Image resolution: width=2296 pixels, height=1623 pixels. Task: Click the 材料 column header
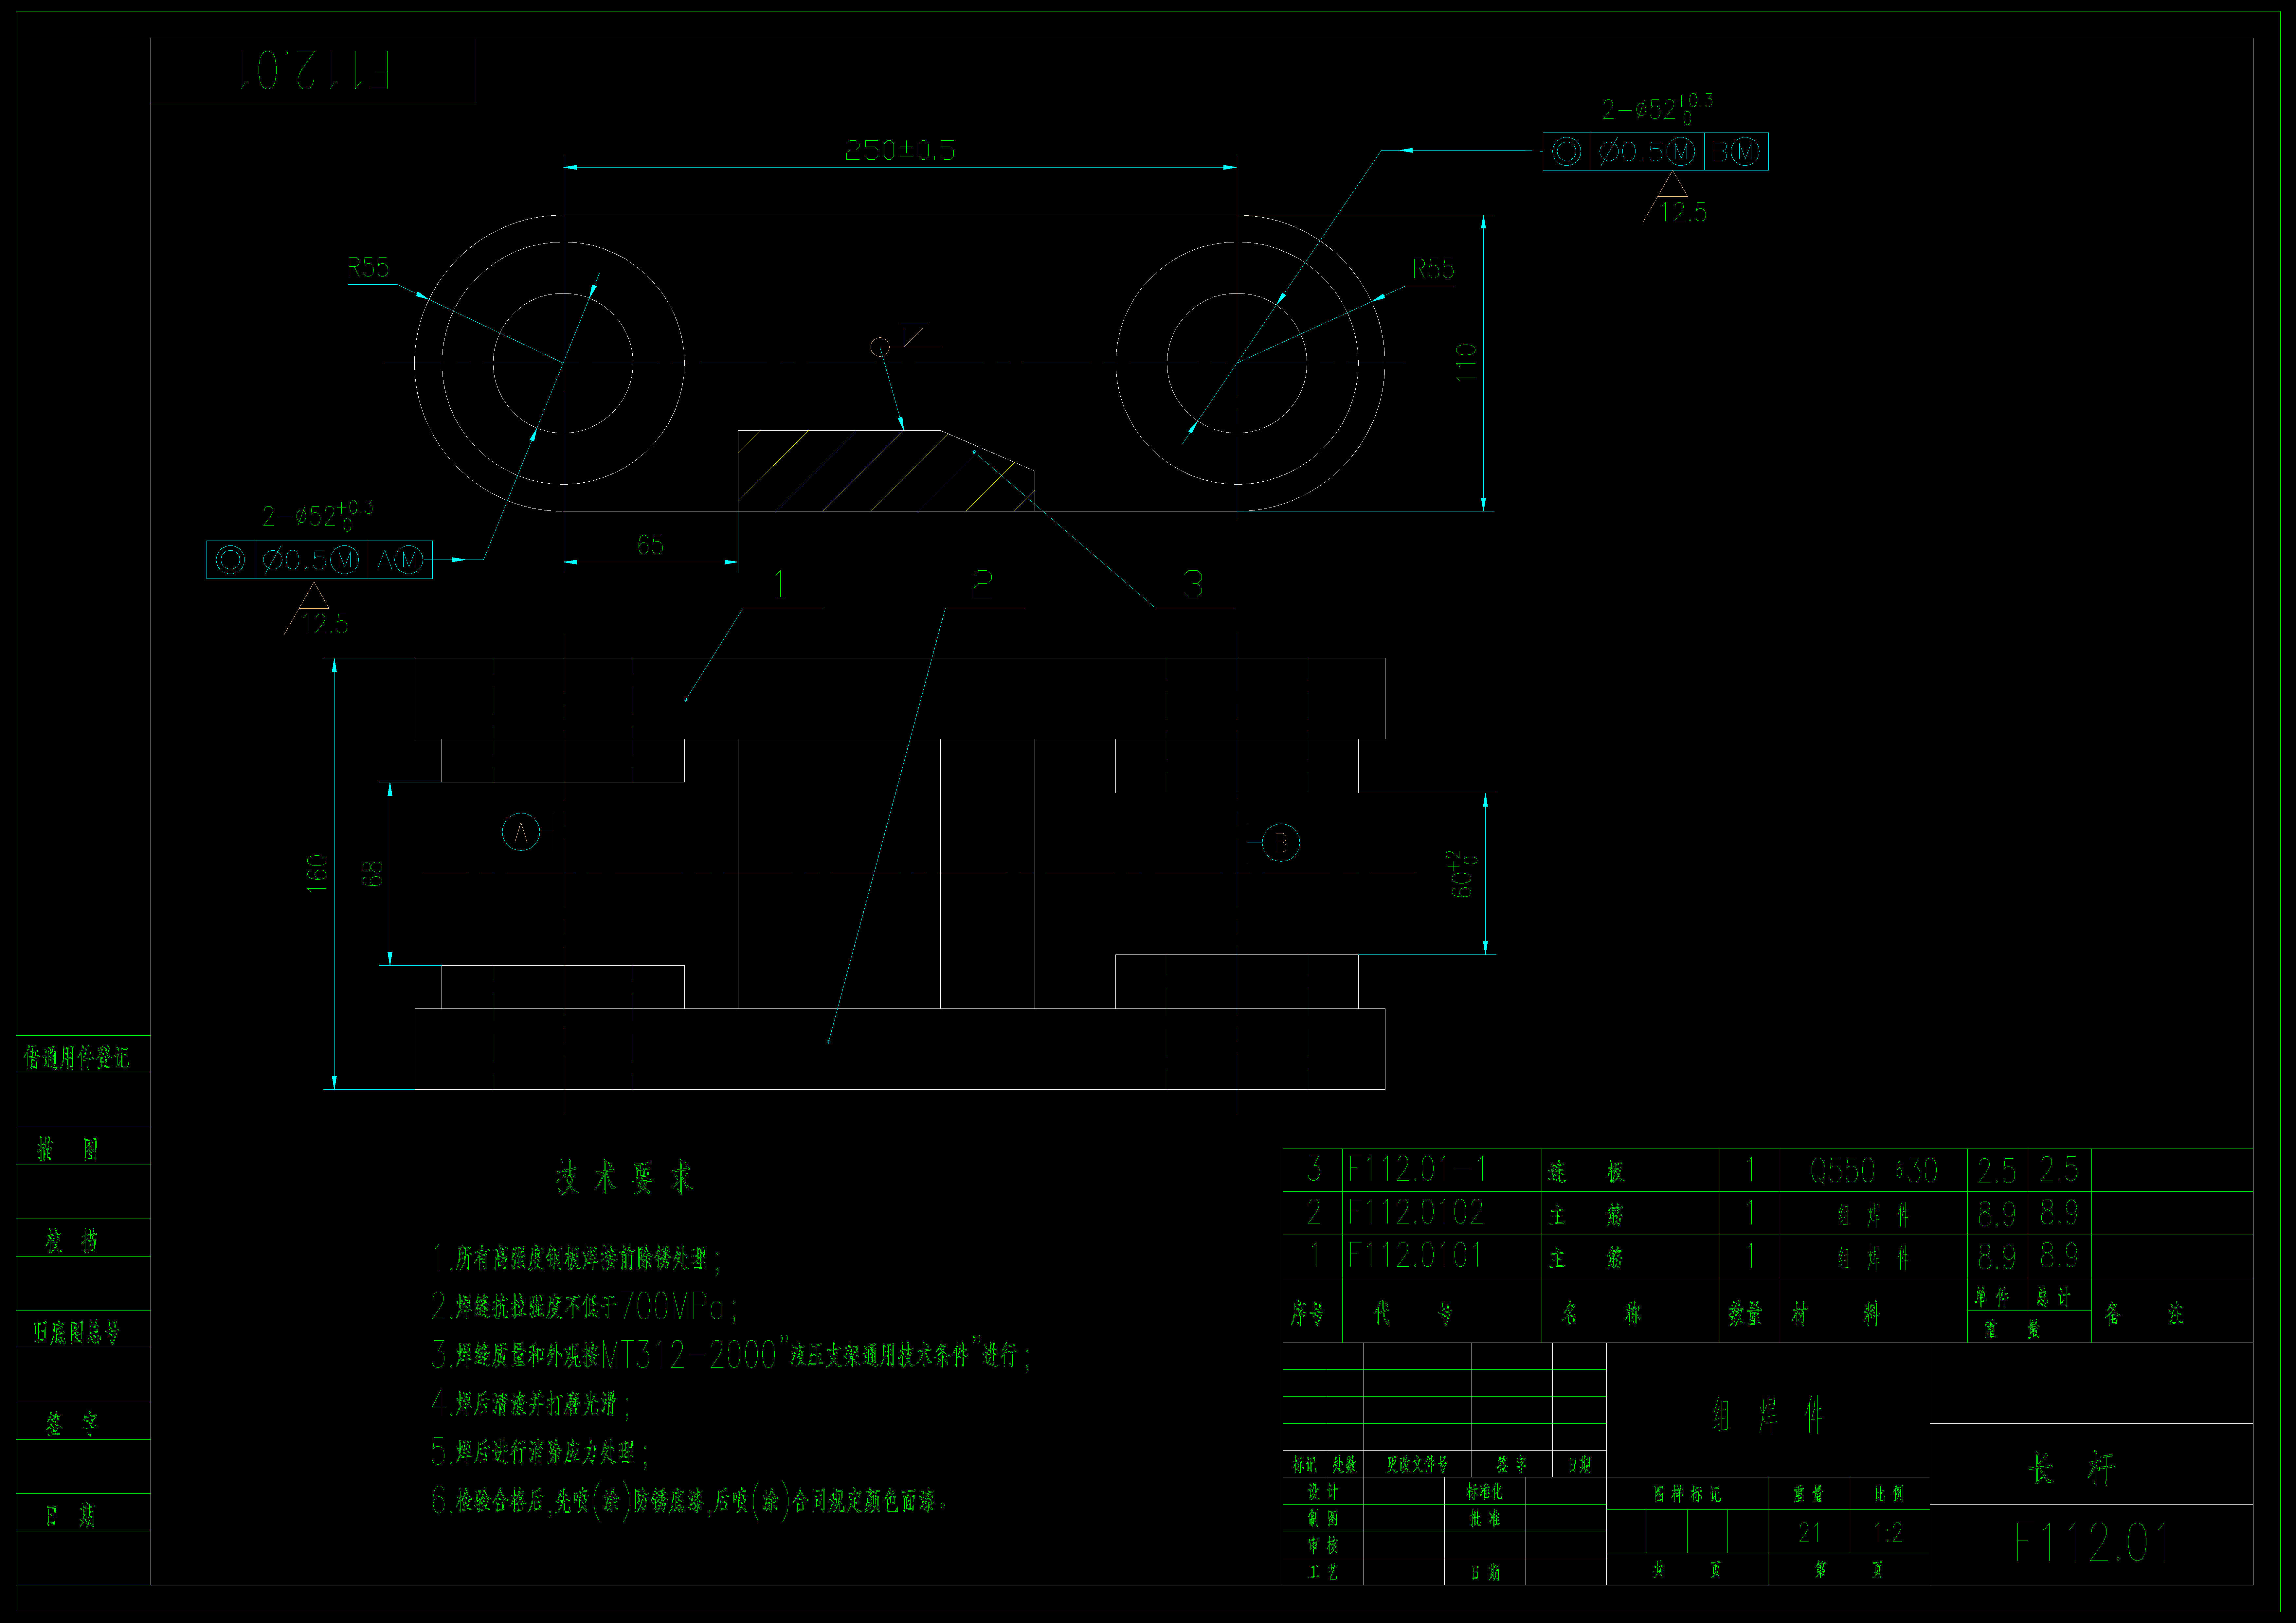pos(1836,1313)
